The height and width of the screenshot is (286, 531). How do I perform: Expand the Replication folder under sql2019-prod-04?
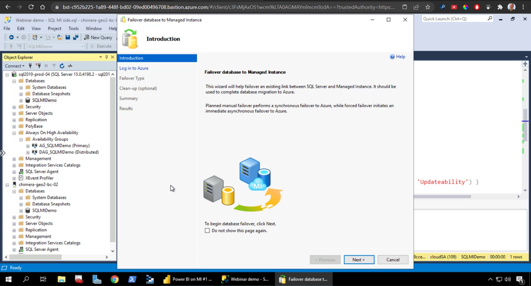tap(14, 120)
